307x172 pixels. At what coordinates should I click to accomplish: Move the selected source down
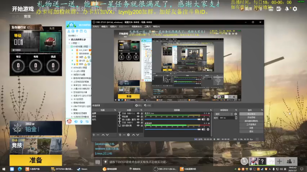point(138,135)
